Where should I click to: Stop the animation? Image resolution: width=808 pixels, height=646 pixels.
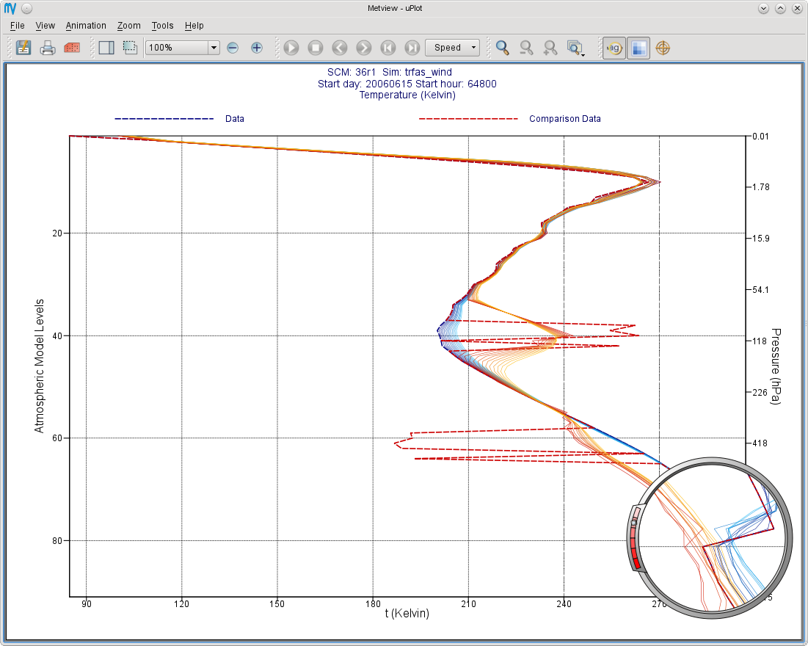point(316,48)
